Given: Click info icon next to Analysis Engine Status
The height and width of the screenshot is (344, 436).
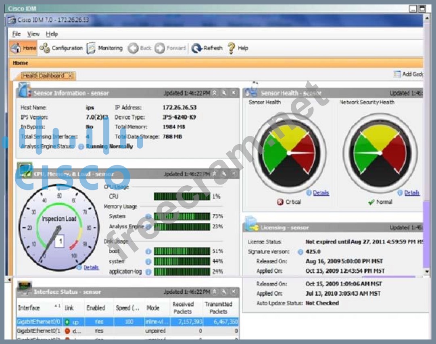Looking at the screenshot, I should point(81,147).
